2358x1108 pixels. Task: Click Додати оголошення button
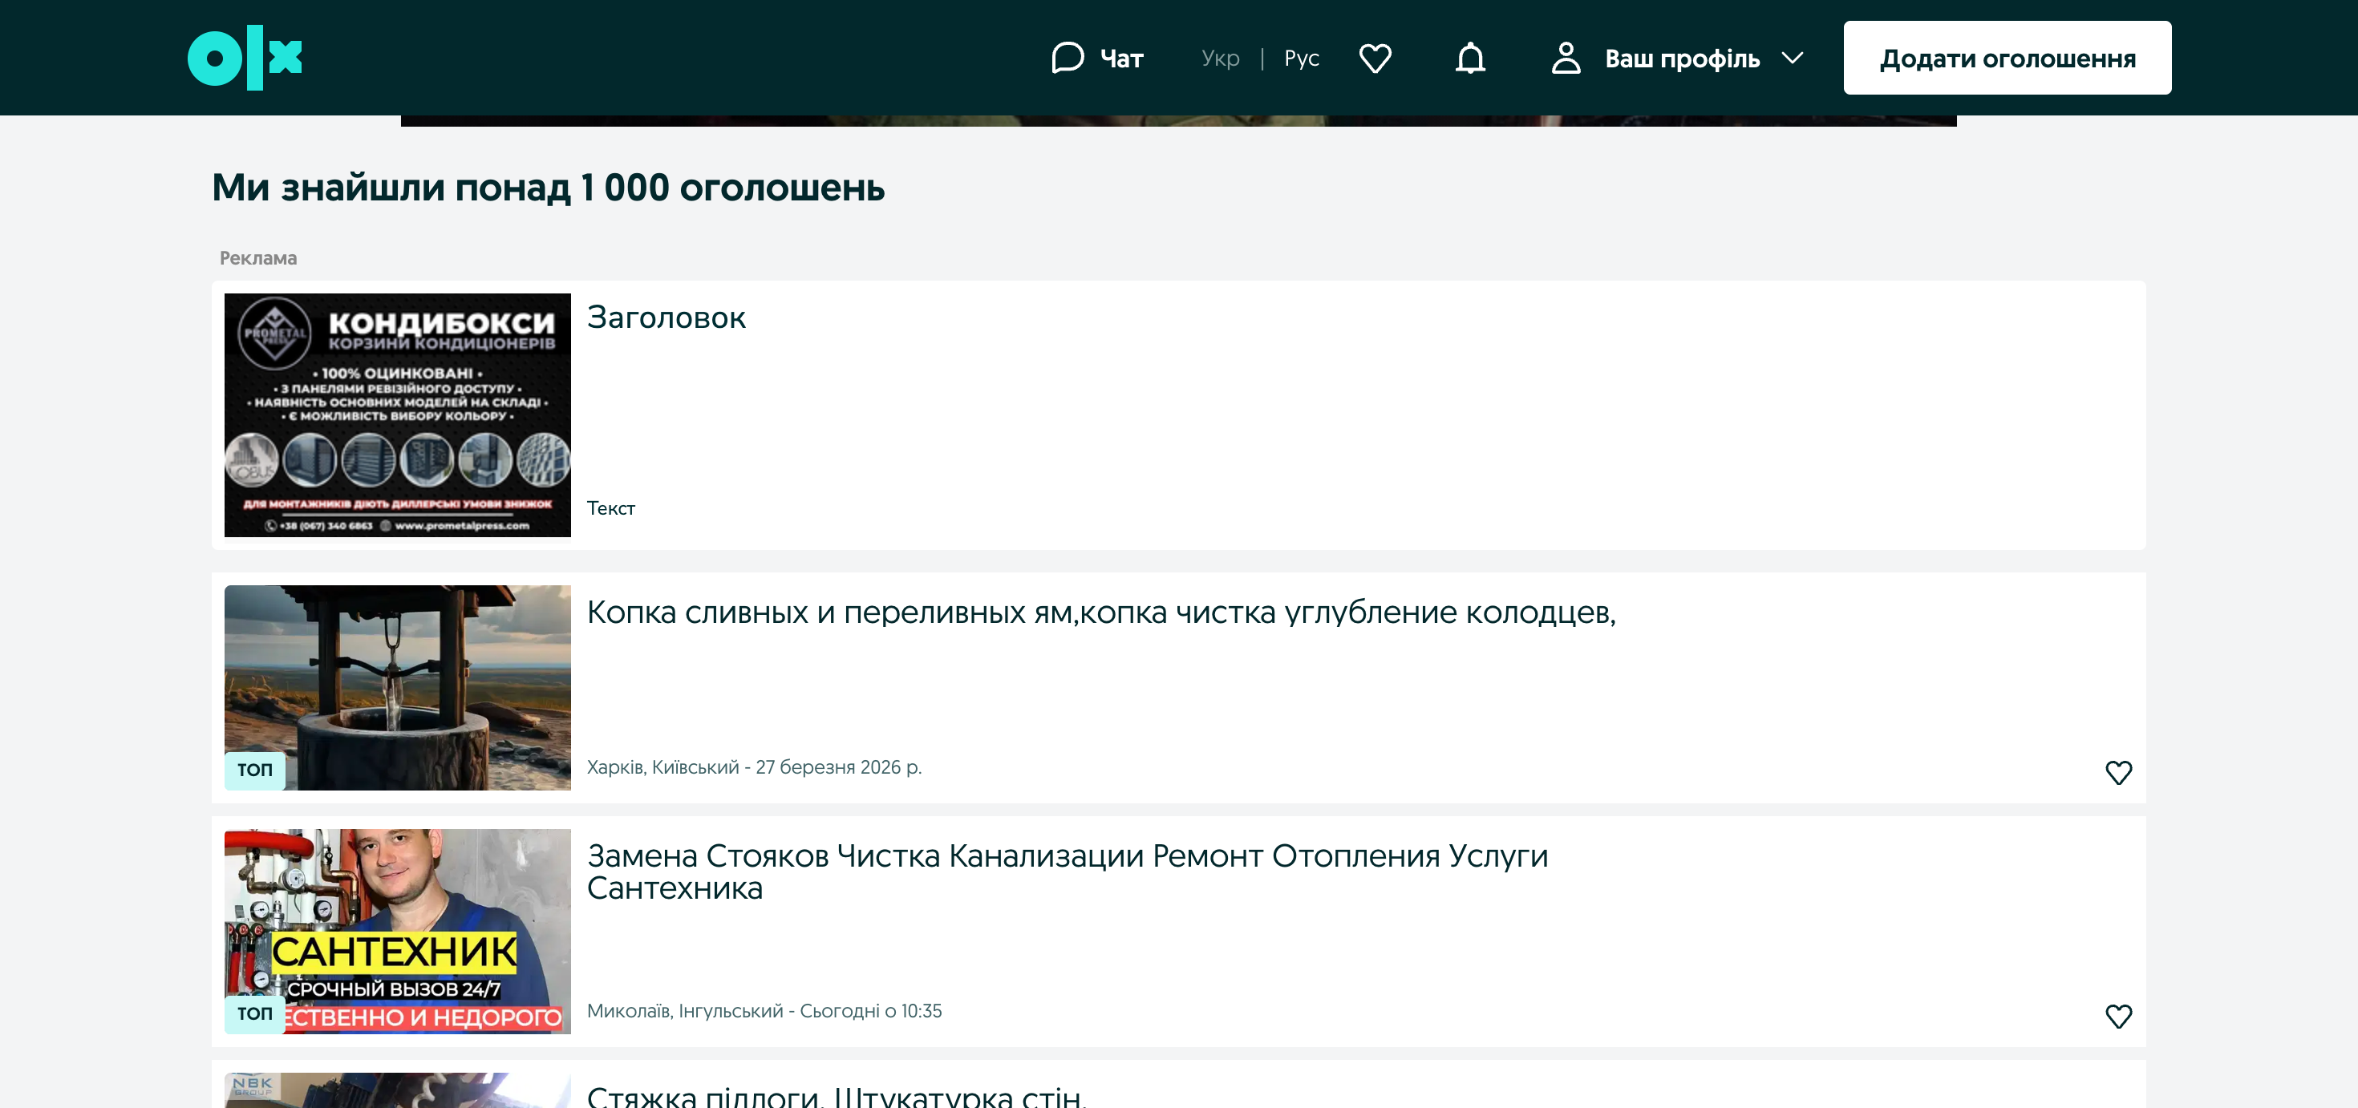click(x=2007, y=58)
